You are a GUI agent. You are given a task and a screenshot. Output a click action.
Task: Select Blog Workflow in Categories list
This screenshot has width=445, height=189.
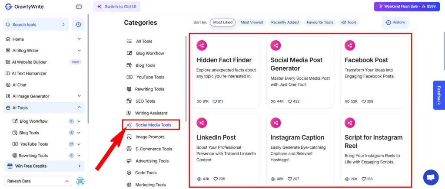[x=145, y=53]
